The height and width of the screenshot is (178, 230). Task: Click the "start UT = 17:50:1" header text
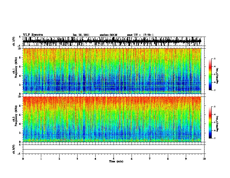140,35
